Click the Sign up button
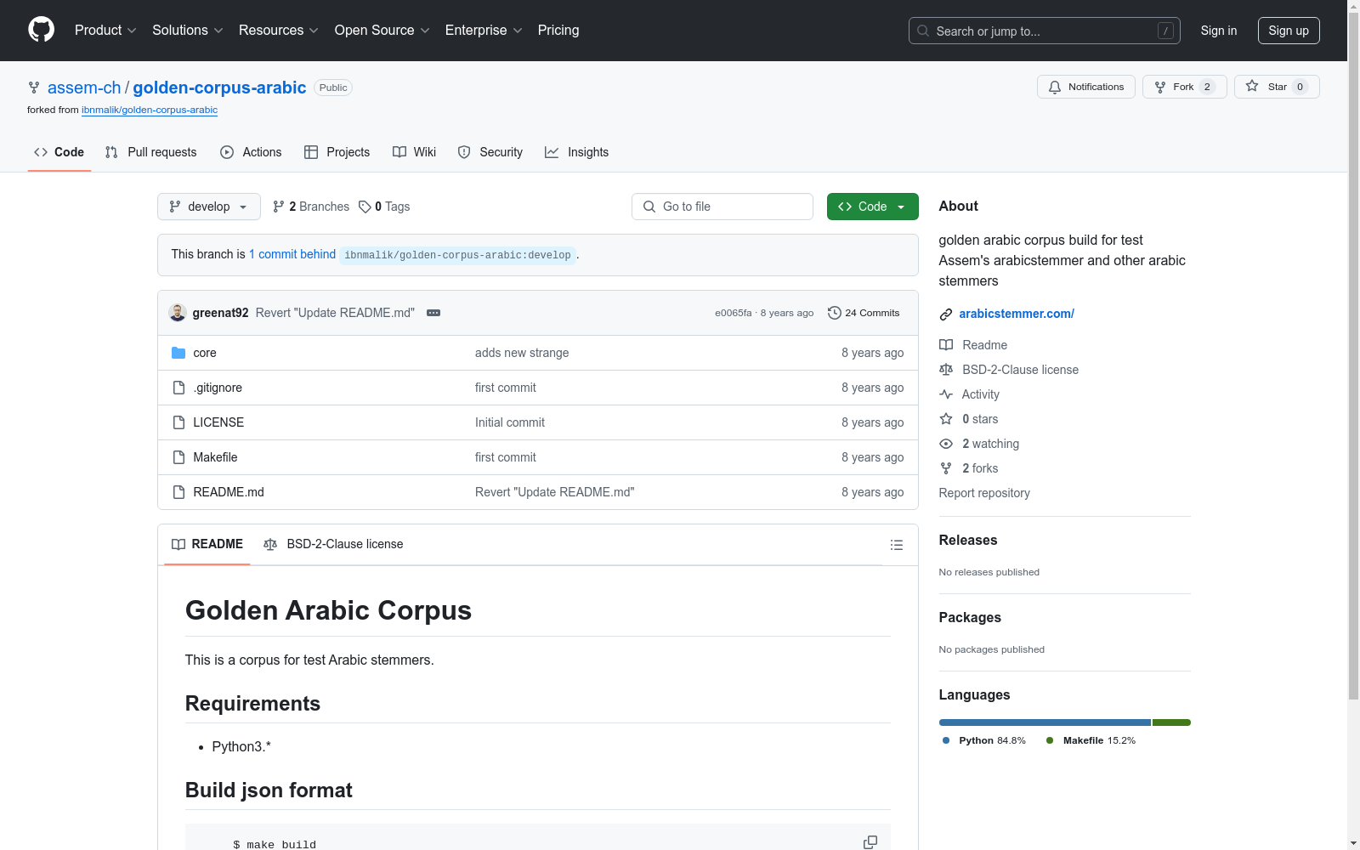The height and width of the screenshot is (850, 1360). click(x=1289, y=31)
